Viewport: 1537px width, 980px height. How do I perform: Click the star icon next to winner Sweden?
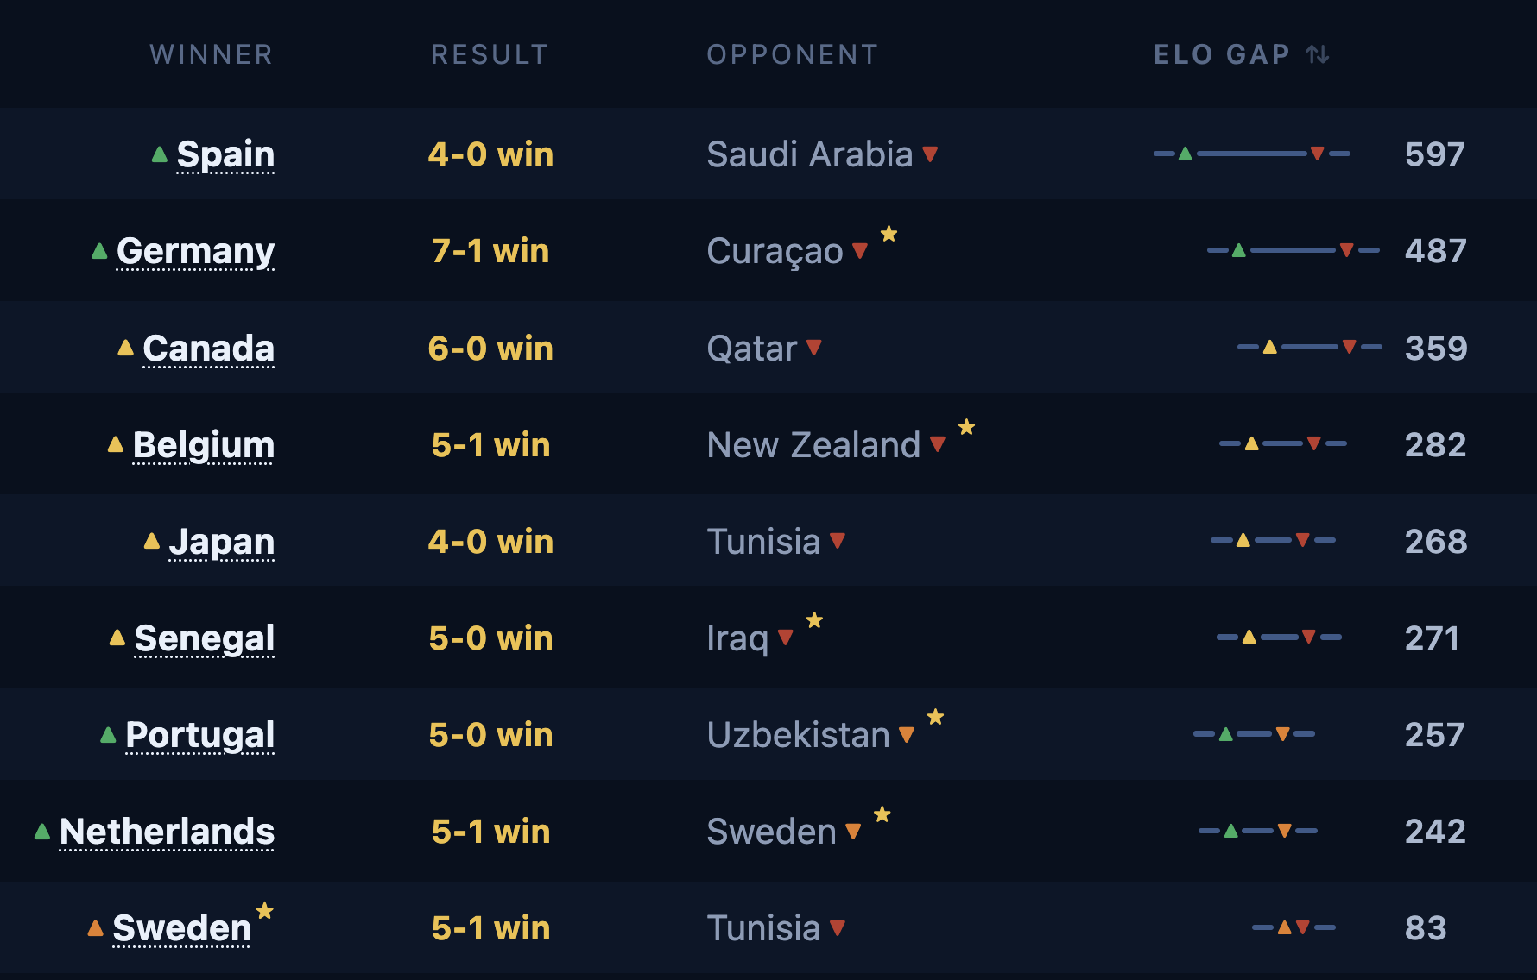click(x=265, y=910)
